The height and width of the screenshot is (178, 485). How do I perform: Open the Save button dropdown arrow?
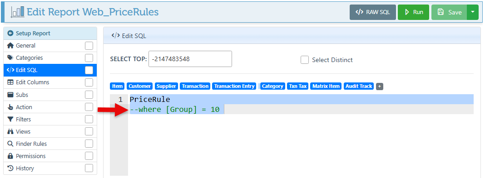pos(472,12)
